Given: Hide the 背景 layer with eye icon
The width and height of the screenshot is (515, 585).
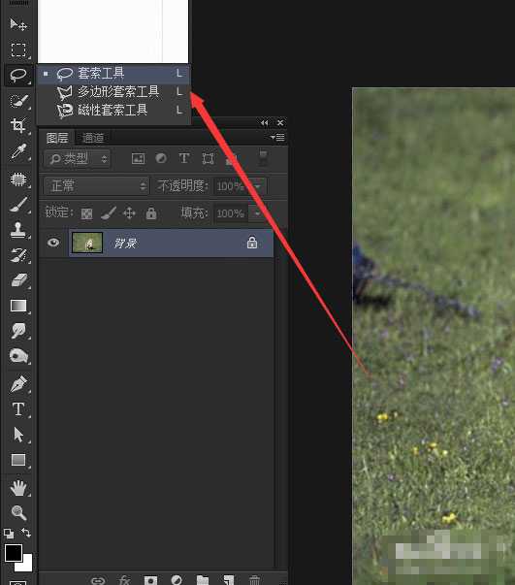Looking at the screenshot, I should 53,243.
